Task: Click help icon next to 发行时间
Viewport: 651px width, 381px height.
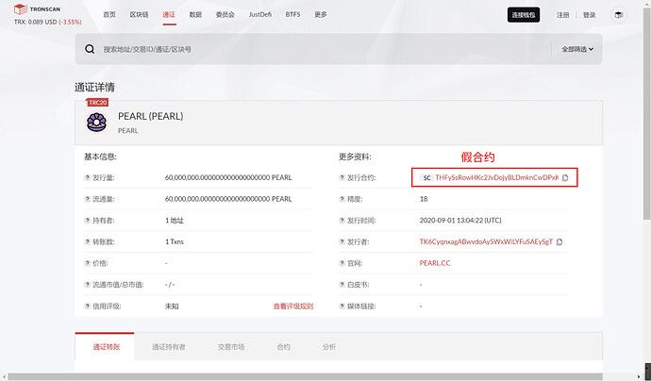Action: [342, 221]
